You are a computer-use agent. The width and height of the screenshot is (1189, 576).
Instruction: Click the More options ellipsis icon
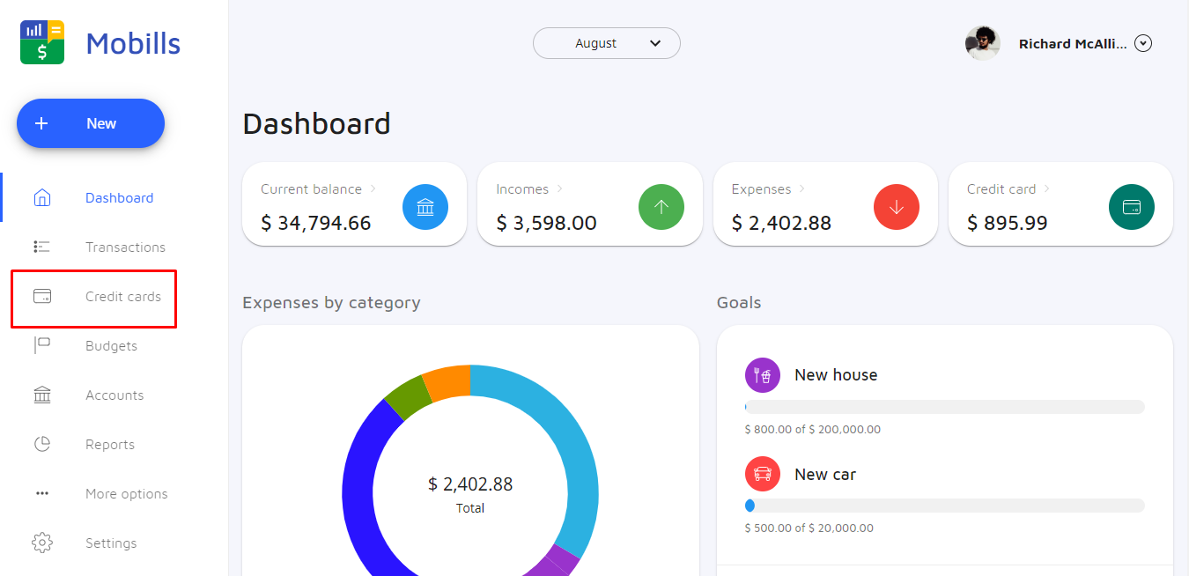[42, 494]
